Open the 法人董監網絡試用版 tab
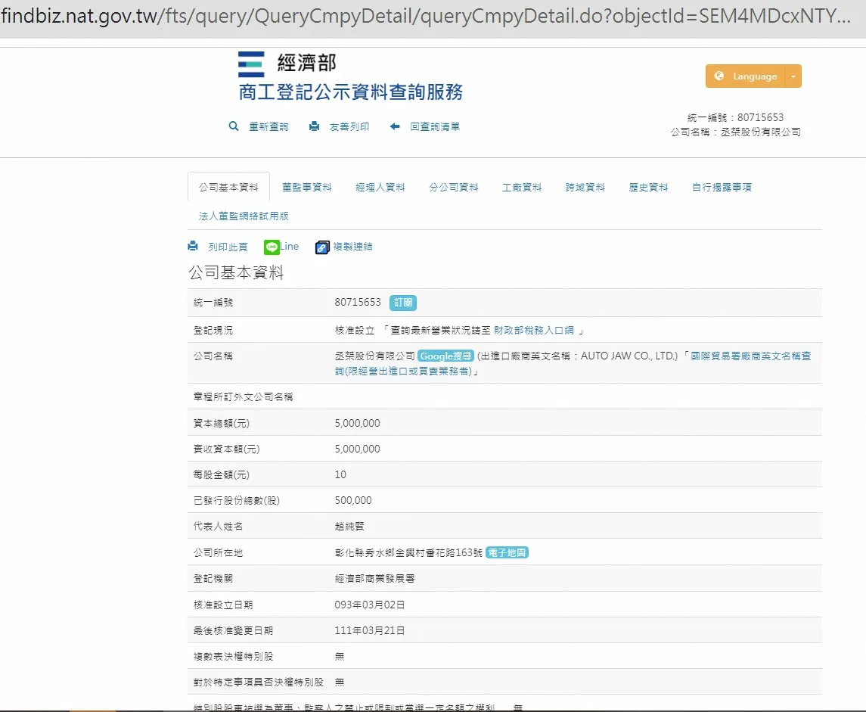The width and height of the screenshot is (866, 712). click(244, 216)
